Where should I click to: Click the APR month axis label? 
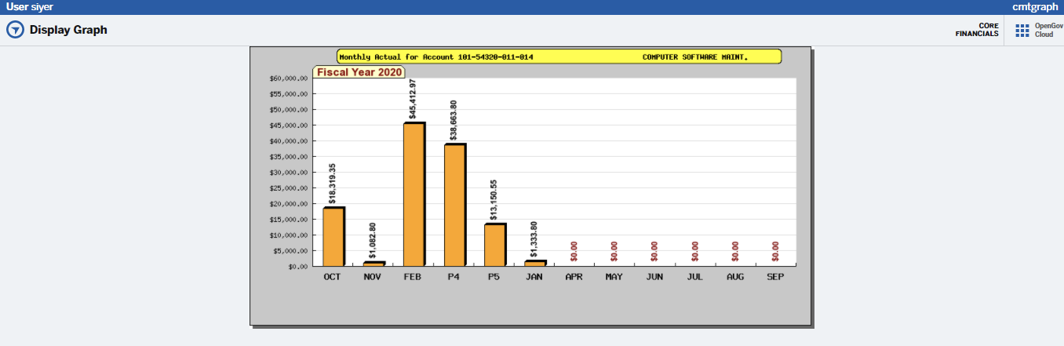(x=574, y=277)
